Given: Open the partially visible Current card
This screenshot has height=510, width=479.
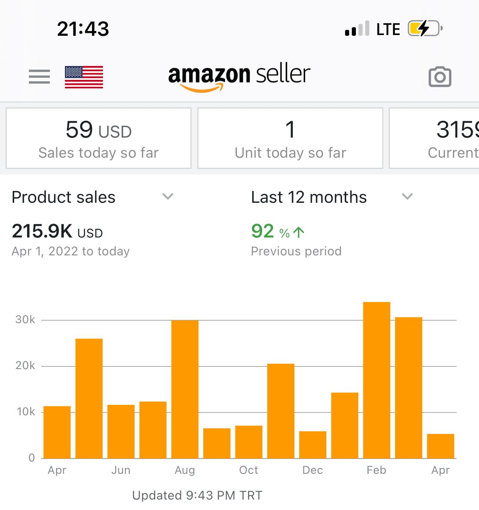Looking at the screenshot, I should tap(434, 138).
